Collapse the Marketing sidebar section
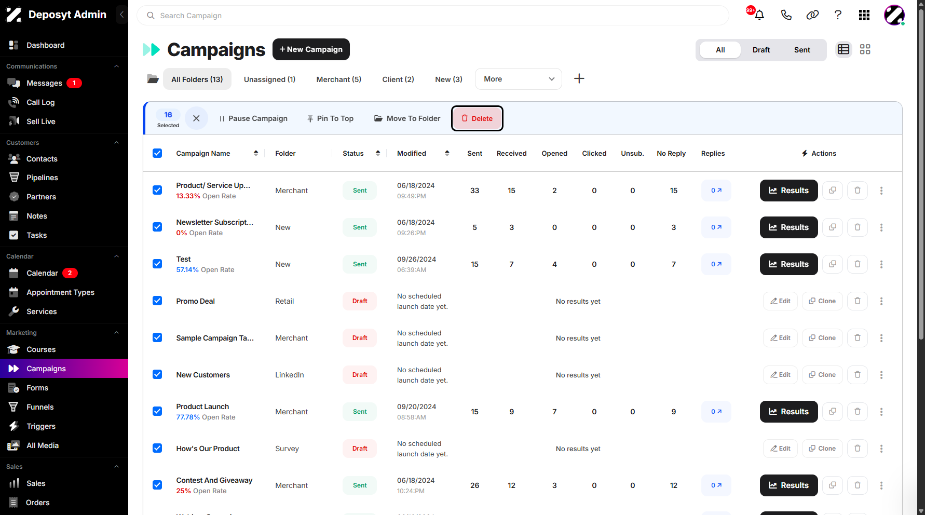 [116, 333]
